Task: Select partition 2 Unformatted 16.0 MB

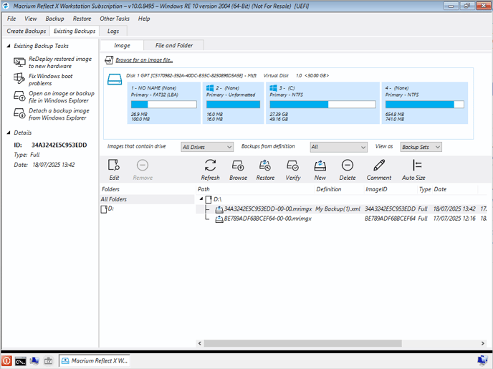Action: 233,103
